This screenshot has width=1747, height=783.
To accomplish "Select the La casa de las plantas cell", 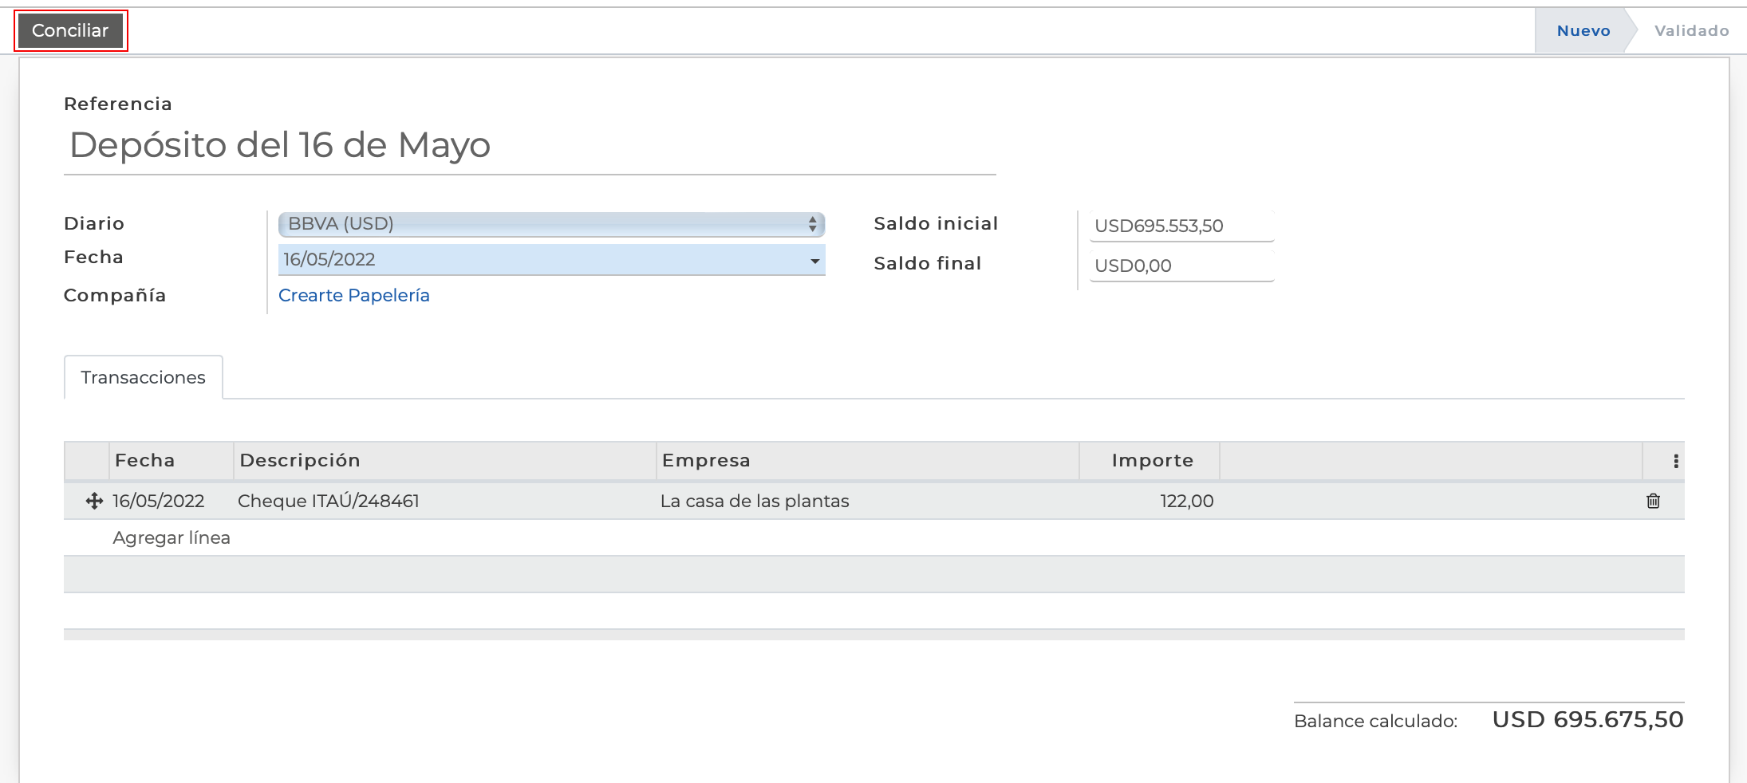I will click(755, 501).
